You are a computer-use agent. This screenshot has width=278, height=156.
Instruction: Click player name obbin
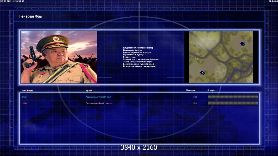(x=24, y=103)
